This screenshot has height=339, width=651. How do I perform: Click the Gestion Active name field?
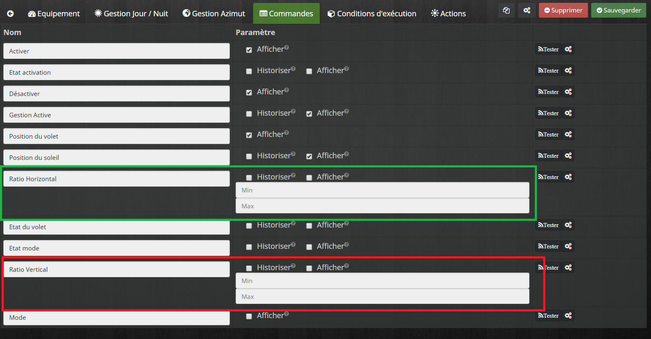tap(117, 115)
